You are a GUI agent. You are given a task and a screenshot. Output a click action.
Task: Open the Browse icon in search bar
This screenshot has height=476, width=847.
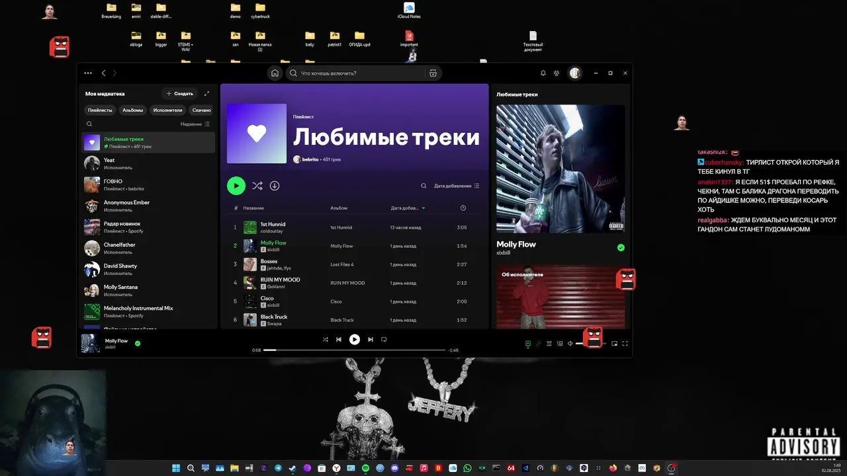click(433, 73)
